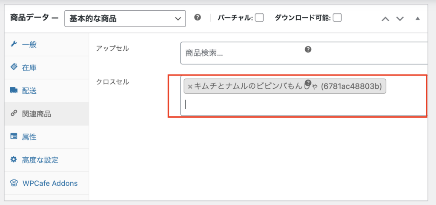The height and width of the screenshot is (205, 436).
Task: Move the 商品データ panel down
Action: [400, 19]
